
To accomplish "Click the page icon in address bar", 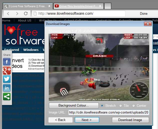I will pos(35,13).
